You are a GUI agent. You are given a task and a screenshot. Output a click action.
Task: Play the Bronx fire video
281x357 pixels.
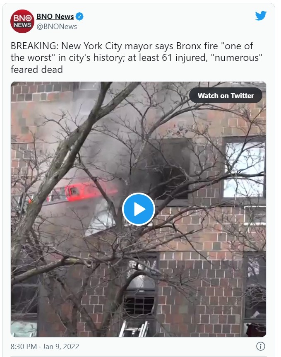coord(139,209)
